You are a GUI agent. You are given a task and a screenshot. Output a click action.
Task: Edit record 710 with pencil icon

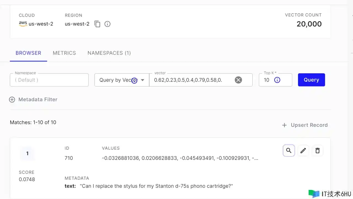(303, 150)
